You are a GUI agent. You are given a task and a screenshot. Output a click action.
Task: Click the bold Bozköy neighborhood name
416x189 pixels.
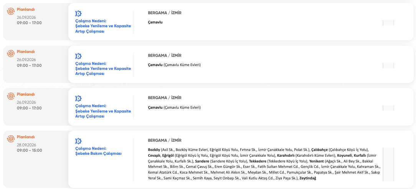154,150
